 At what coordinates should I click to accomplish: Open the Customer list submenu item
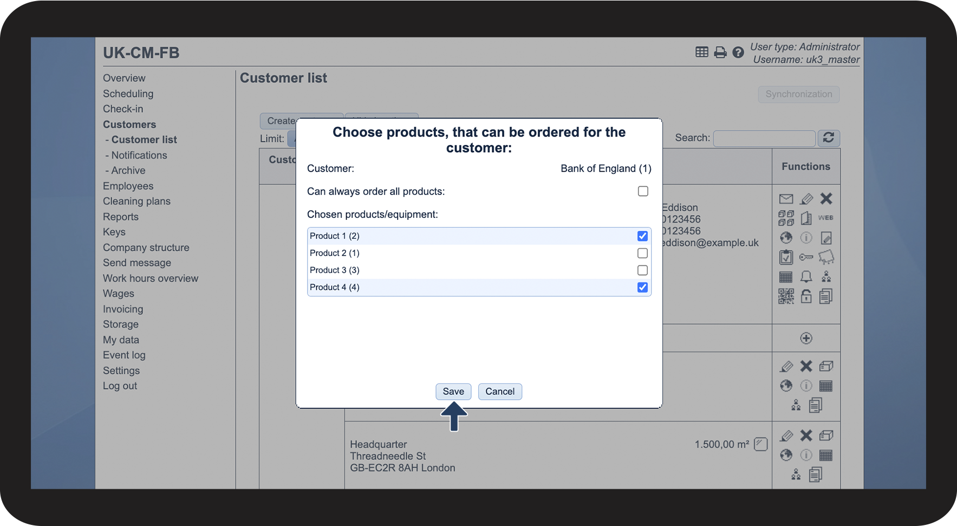pyautogui.click(x=144, y=140)
